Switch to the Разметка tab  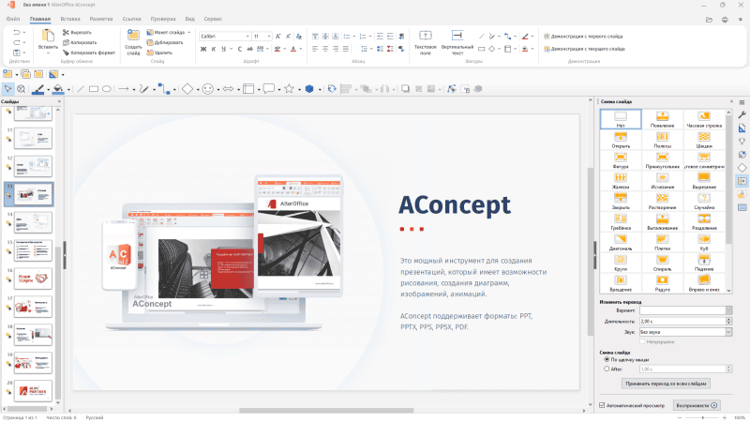coord(101,19)
